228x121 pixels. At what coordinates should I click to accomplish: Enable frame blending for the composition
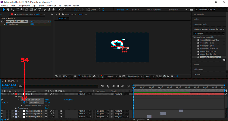pos(118,86)
